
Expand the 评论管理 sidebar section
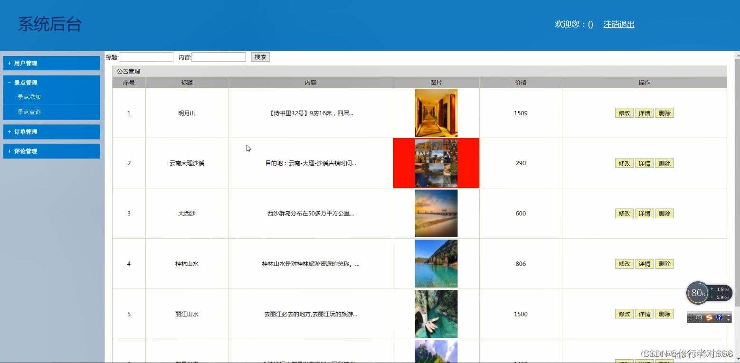click(x=51, y=151)
